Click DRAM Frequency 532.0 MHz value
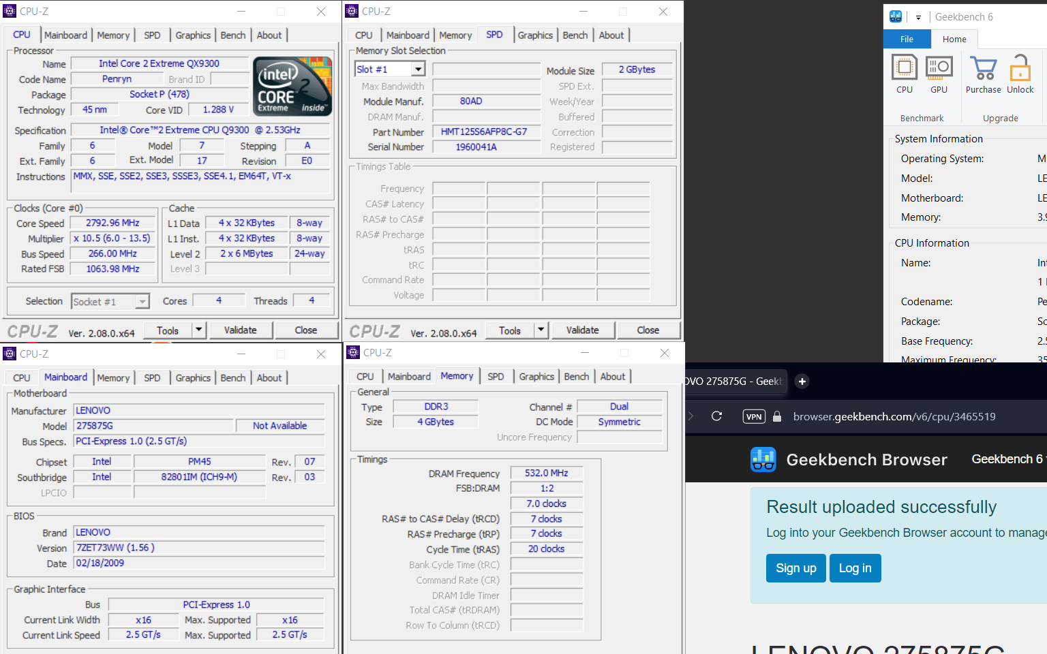1047x654 pixels. 547,473
